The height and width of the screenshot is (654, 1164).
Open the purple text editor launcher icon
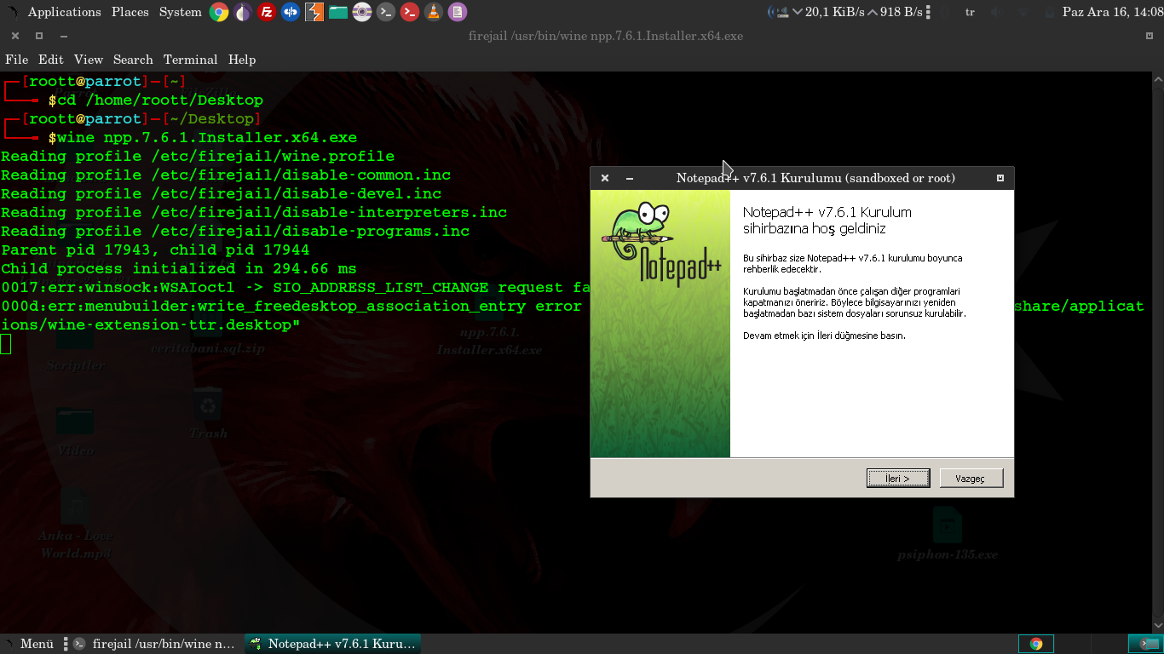tap(458, 12)
